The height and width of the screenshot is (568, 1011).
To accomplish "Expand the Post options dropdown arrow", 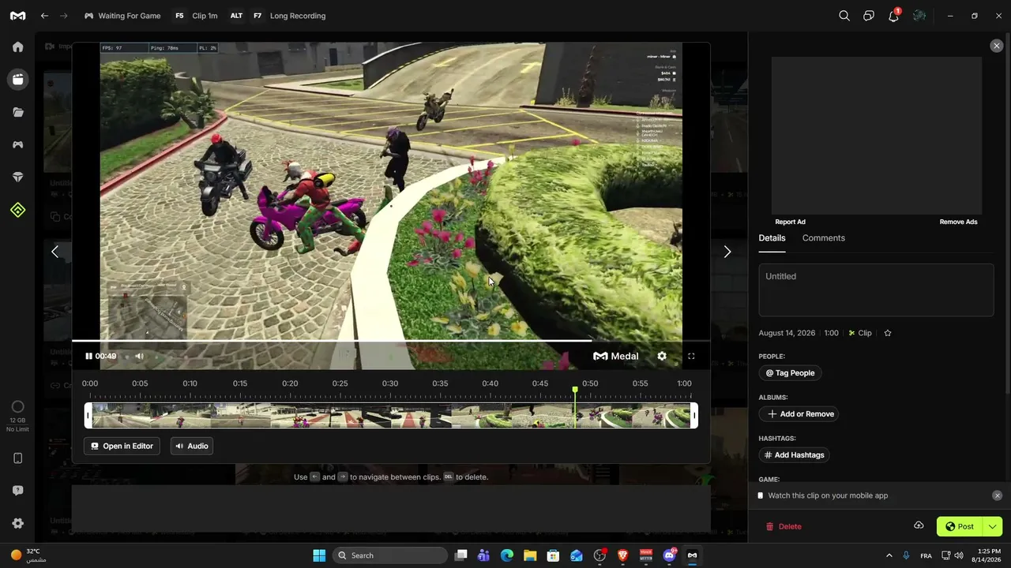I will click(993, 526).
